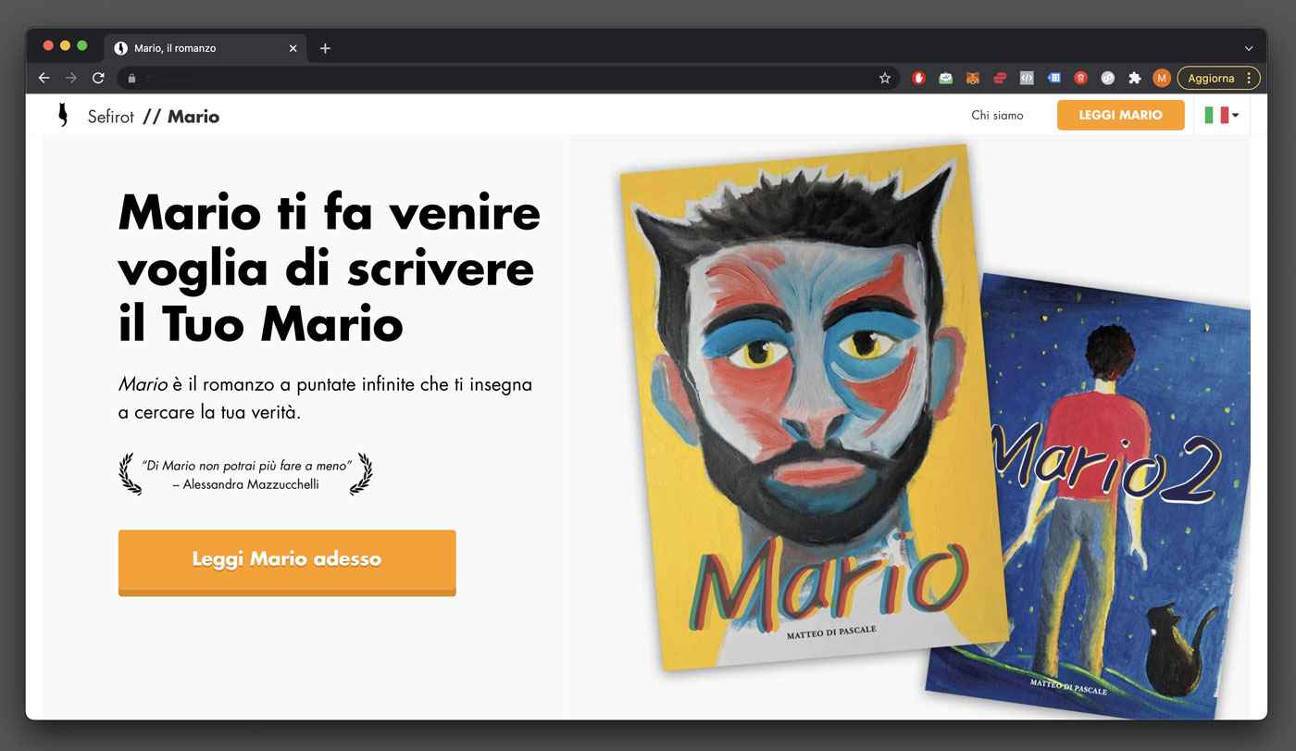1296x751 pixels.
Task: Open a new tab with the plus button
Action: (x=325, y=48)
